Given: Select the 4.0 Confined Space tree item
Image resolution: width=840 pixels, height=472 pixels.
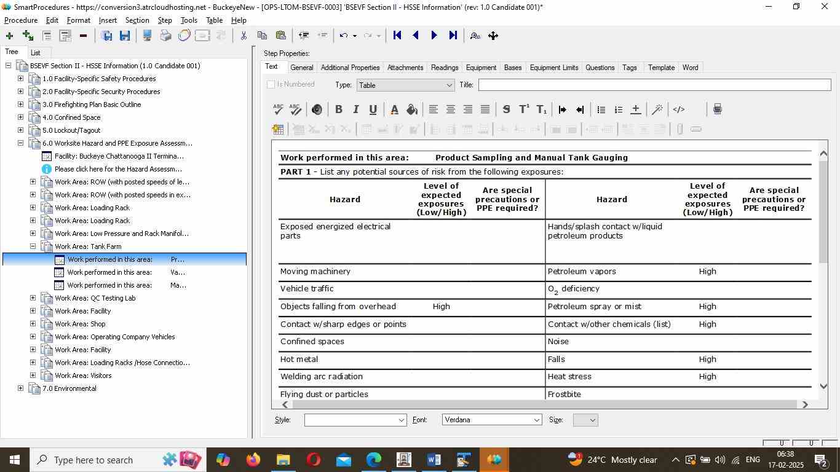Looking at the screenshot, I should (x=71, y=117).
